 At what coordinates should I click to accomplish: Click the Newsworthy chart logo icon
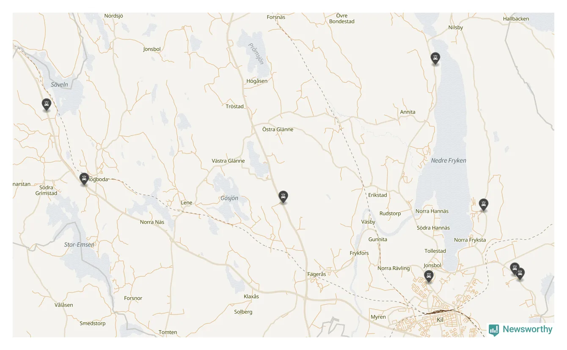pos(493,330)
